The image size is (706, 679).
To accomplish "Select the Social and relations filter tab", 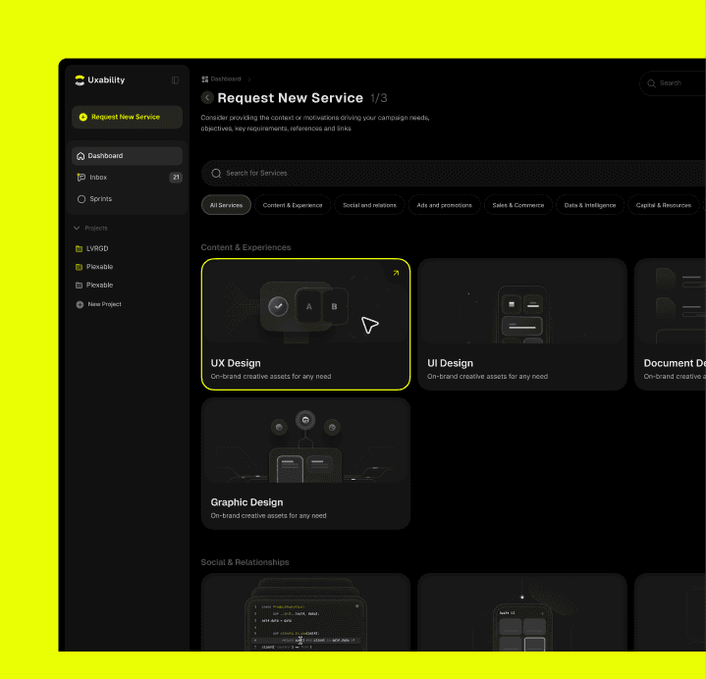I will point(369,205).
